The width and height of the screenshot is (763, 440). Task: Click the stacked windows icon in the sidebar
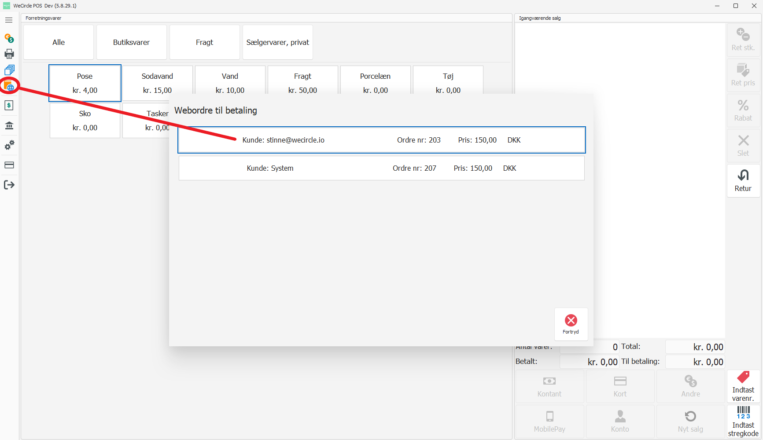pos(9,70)
